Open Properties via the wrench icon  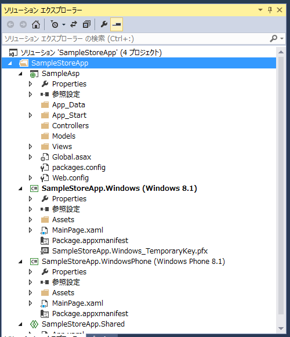click(x=104, y=24)
